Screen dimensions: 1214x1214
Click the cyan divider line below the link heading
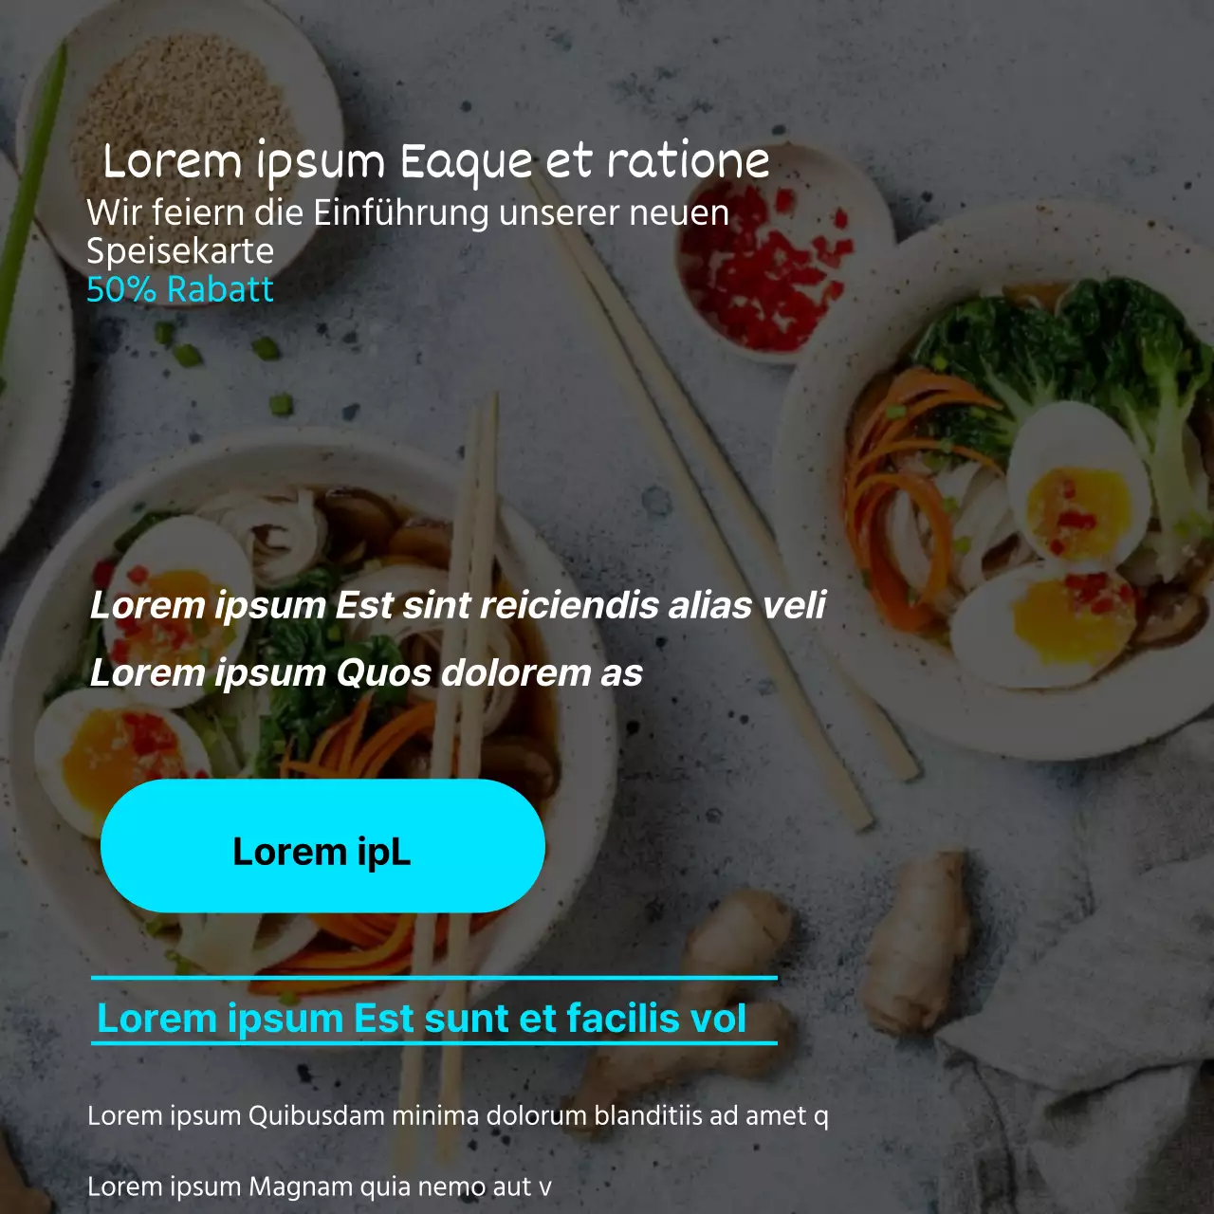tap(434, 1043)
